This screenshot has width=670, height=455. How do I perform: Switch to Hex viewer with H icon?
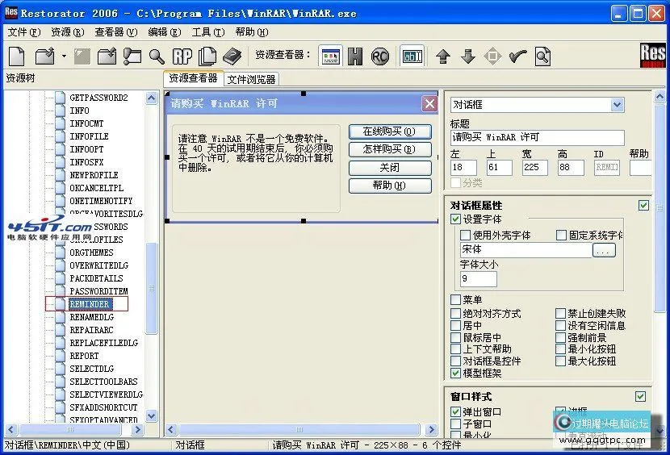click(355, 56)
